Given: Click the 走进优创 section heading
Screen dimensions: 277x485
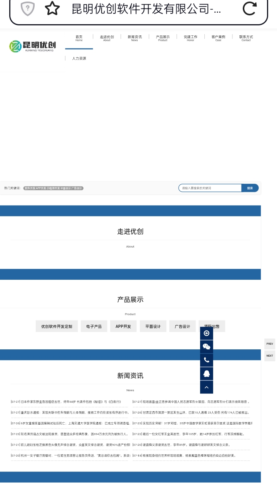Looking at the screenshot, I should tap(130, 231).
